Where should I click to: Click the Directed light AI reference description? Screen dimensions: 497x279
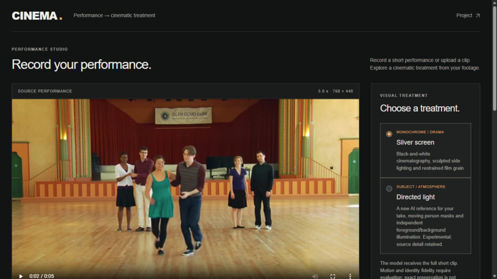click(x=430, y=227)
